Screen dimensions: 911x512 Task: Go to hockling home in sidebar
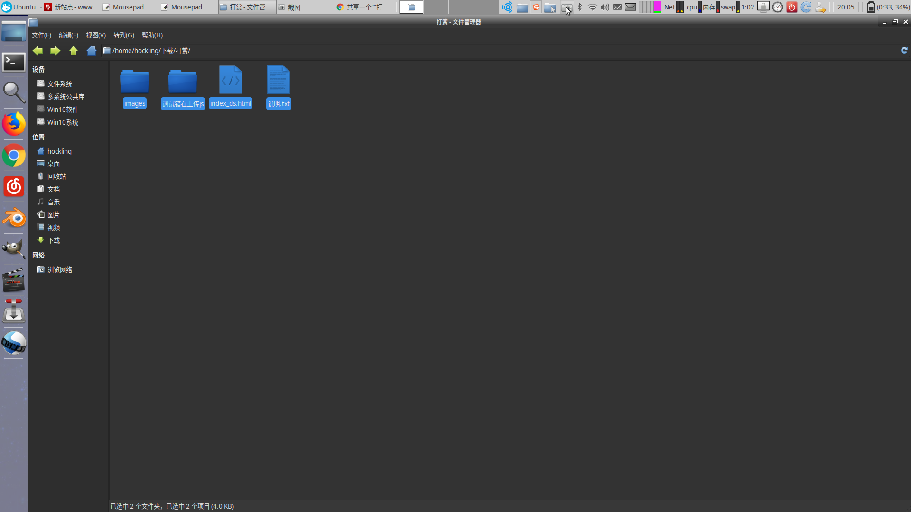[59, 151]
